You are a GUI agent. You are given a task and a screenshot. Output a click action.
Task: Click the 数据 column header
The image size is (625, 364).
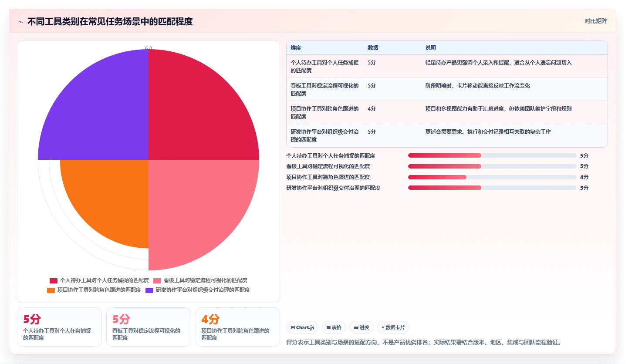[x=373, y=48]
